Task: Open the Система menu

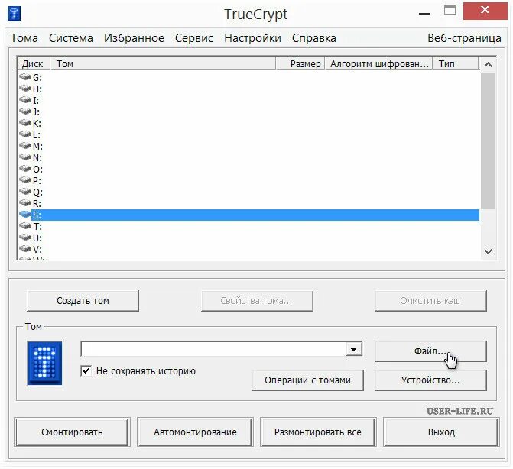Action: 70,38
